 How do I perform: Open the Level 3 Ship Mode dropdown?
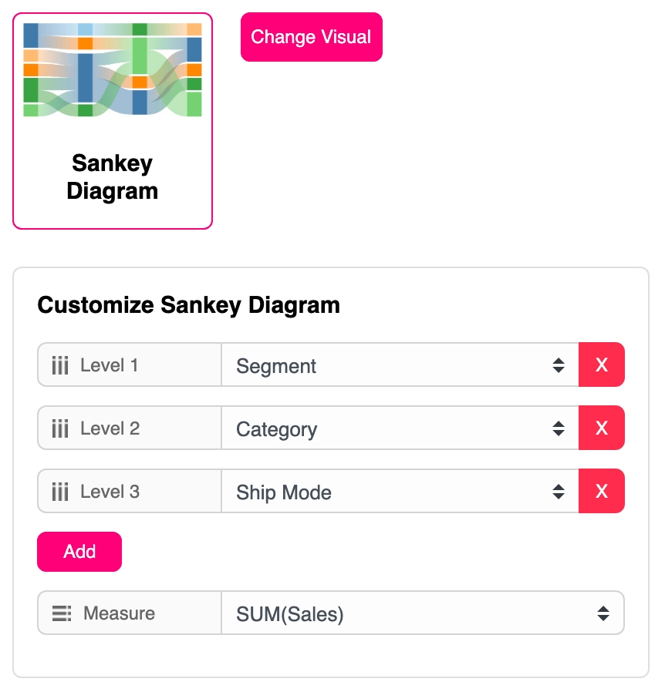[x=400, y=492]
